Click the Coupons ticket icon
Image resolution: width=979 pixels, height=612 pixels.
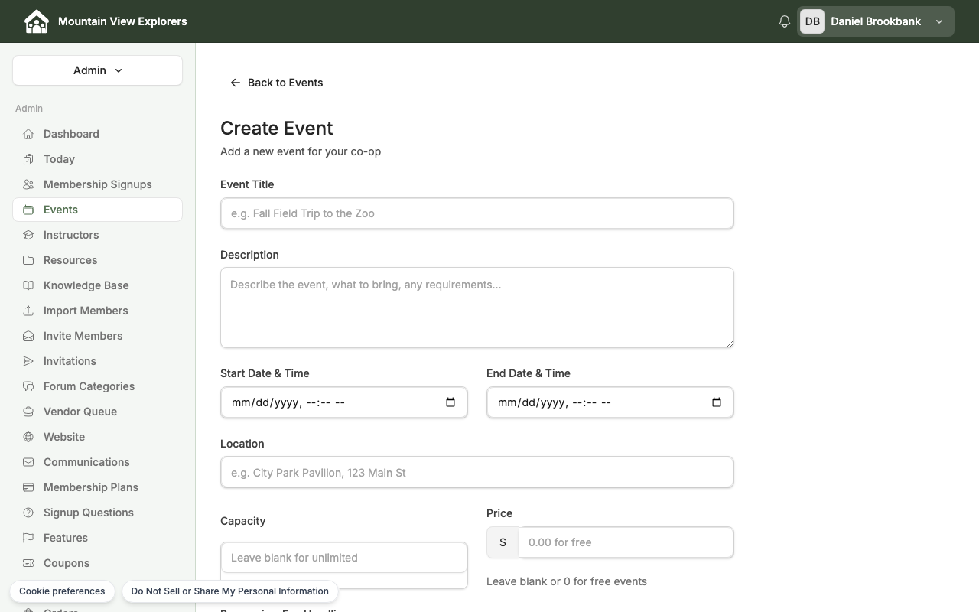point(28,563)
